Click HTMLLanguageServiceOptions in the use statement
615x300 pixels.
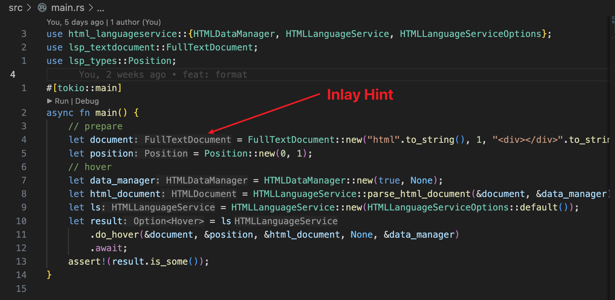tap(471, 34)
